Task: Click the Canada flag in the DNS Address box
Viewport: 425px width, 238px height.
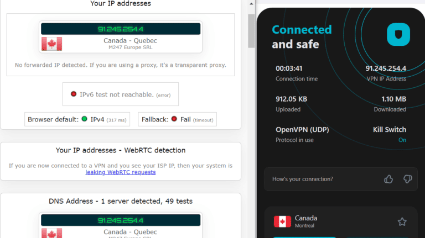Action: point(51,234)
